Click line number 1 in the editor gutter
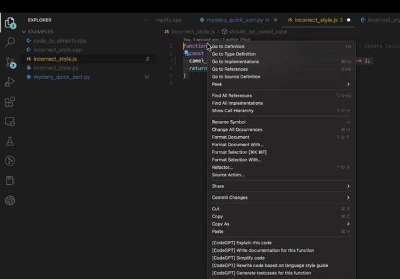400x279 pixels. point(171,46)
